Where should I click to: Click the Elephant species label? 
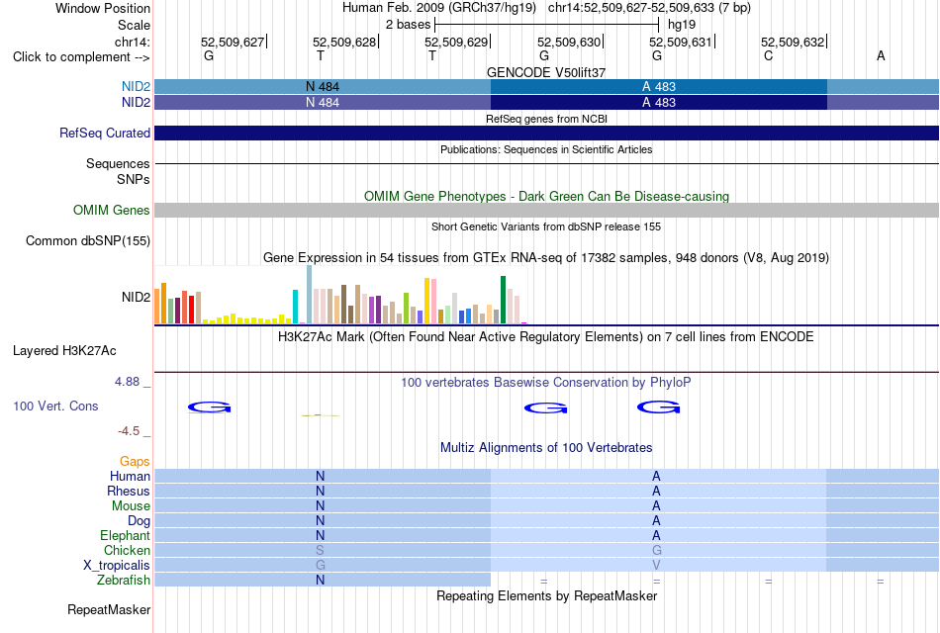pyautogui.click(x=126, y=536)
